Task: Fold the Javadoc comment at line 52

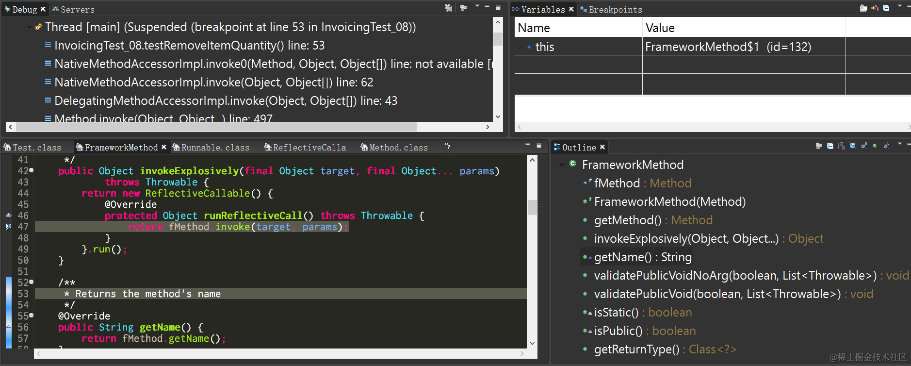Action: tap(32, 282)
